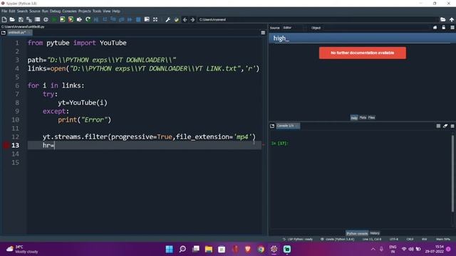The image size is (456, 256).
Task: Interrupt kernel stop square in console
Action: [438, 126]
